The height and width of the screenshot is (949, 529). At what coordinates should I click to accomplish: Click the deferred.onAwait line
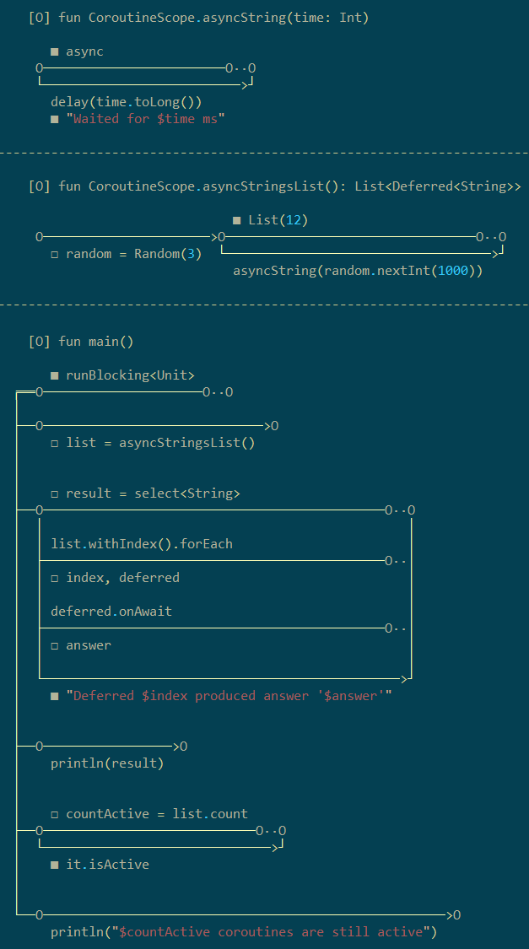(111, 612)
